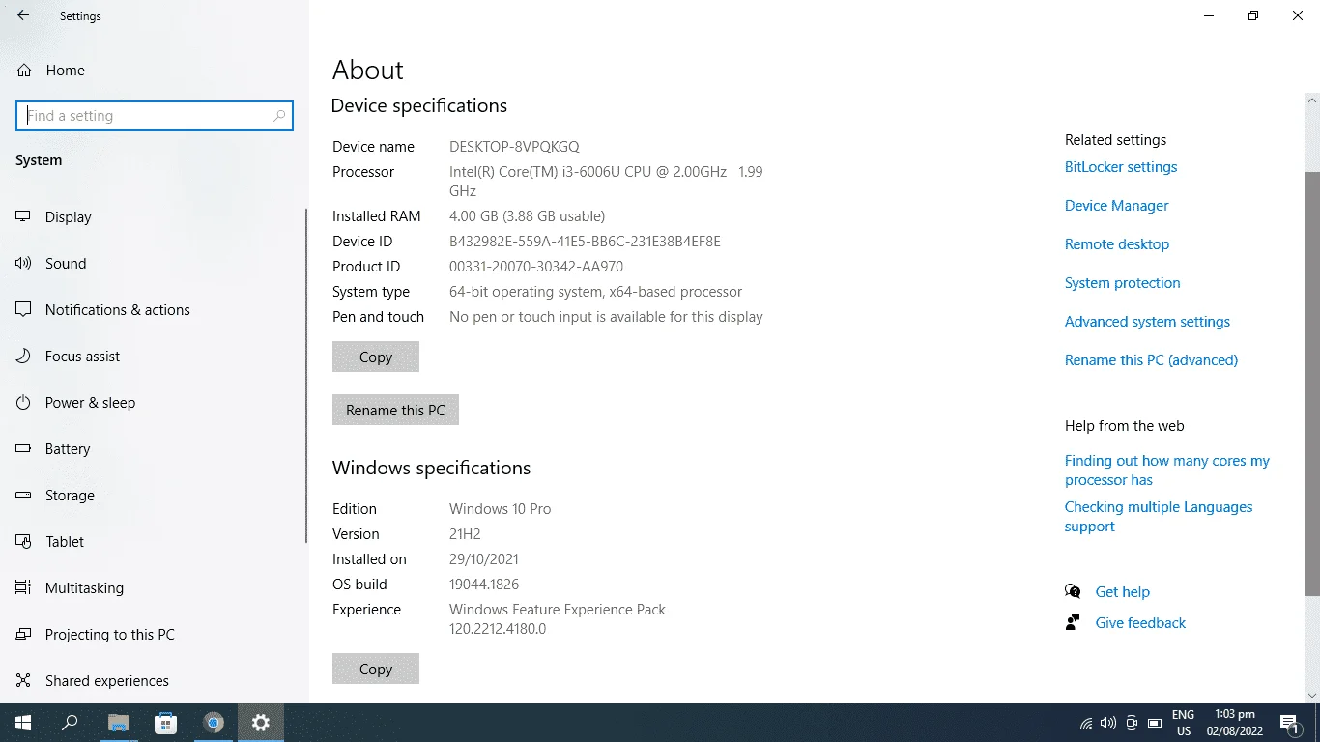Image resolution: width=1320 pixels, height=742 pixels.
Task: Click the Tablet icon in sidebar
Action: (x=24, y=542)
